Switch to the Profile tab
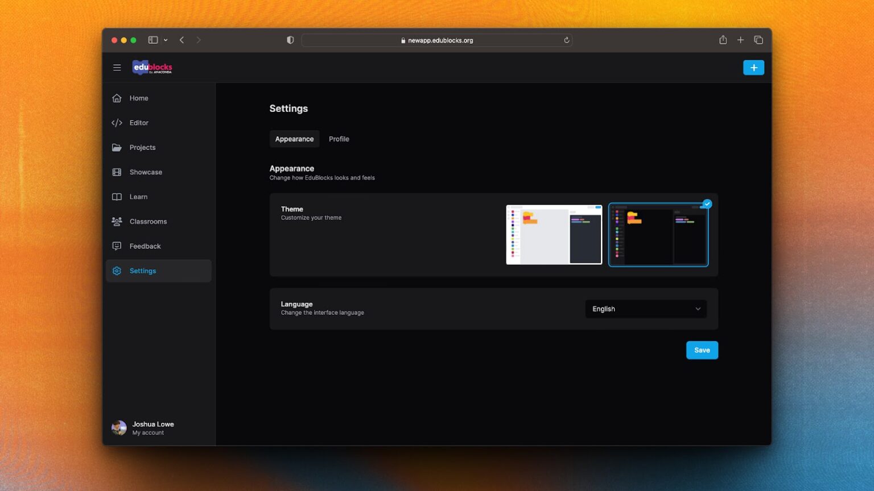Viewport: 874px width, 491px height. [x=339, y=139]
